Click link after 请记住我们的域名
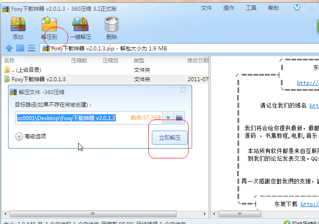Screen dimensions: 319x224 [x=314, y=105]
